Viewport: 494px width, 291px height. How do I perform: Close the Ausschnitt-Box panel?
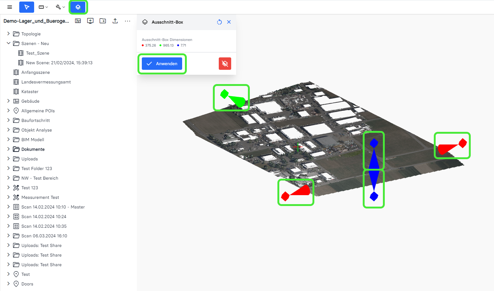[x=229, y=22]
